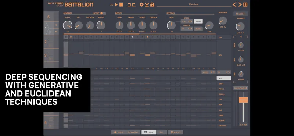294x136 pixels.
Task: Click the SHIFT knob in Modify section
Action: (x=119, y=25)
